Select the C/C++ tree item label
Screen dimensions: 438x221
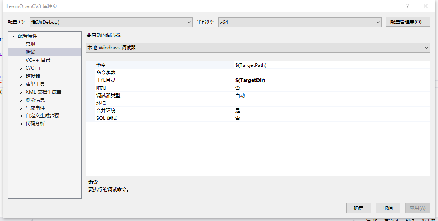[33, 68]
